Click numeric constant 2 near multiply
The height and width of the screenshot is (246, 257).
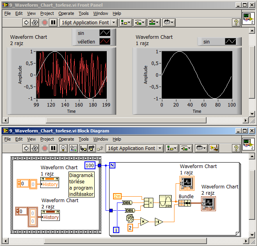[130, 228]
